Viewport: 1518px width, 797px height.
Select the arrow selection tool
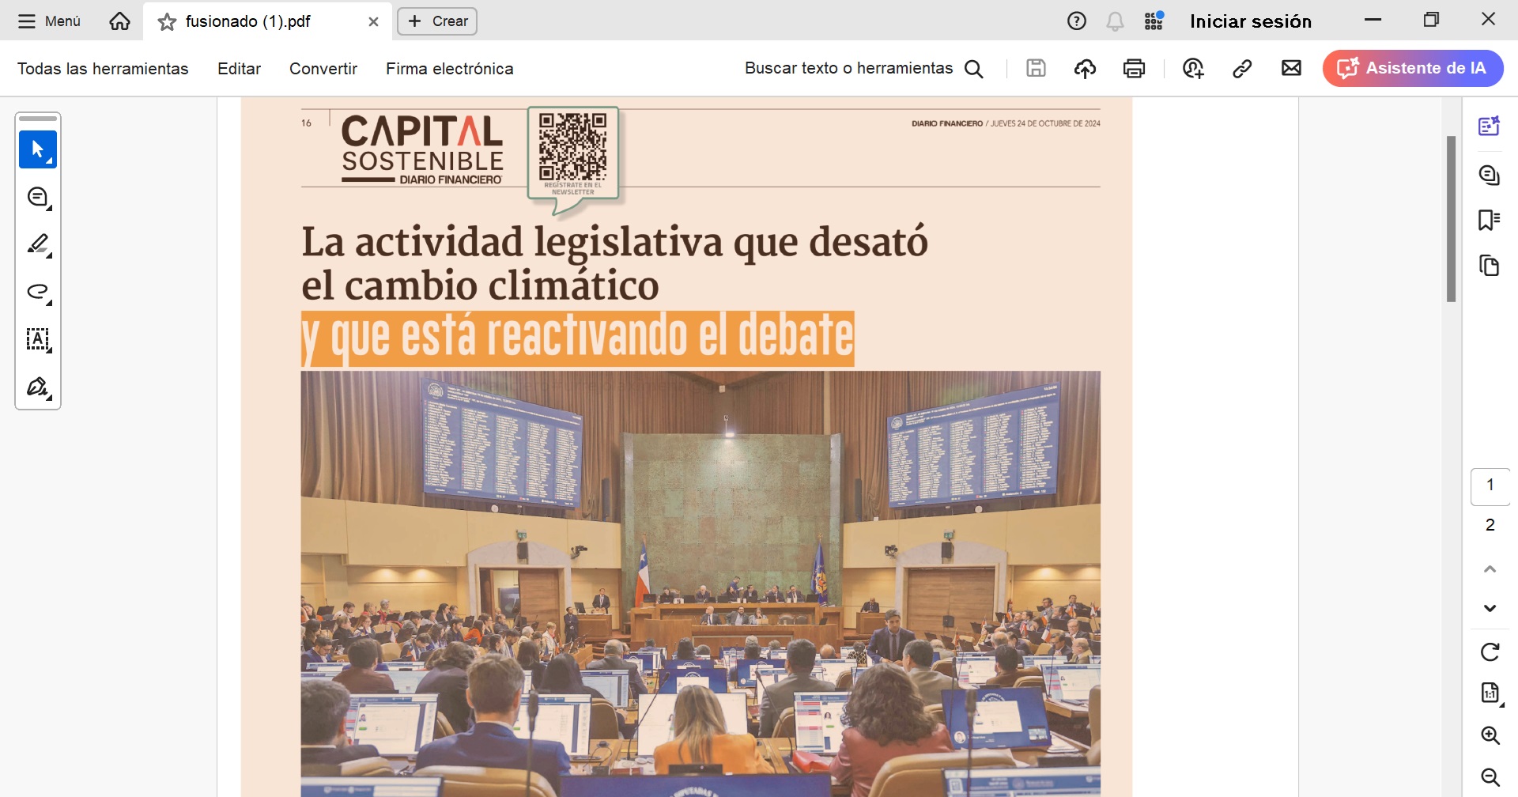pyautogui.click(x=38, y=149)
